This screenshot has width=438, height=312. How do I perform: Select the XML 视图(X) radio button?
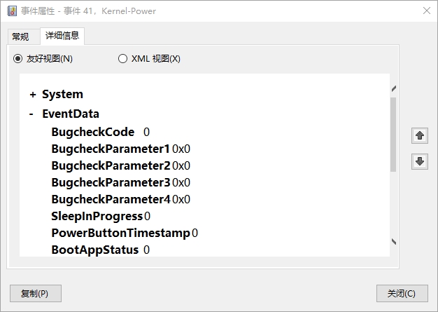click(x=122, y=59)
